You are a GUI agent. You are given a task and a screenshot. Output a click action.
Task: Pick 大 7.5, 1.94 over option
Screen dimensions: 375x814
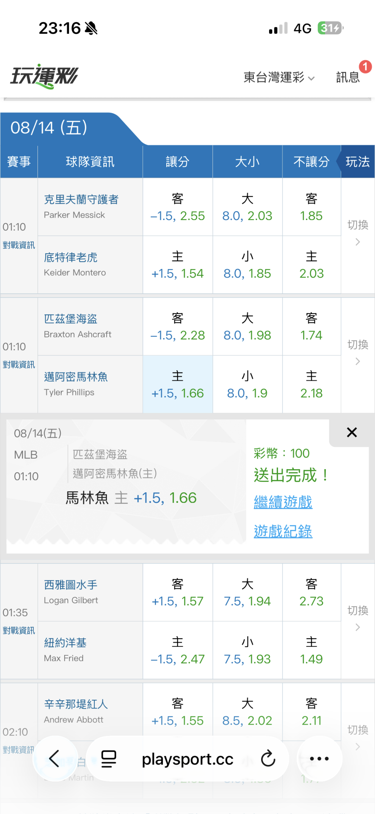point(247,593)
